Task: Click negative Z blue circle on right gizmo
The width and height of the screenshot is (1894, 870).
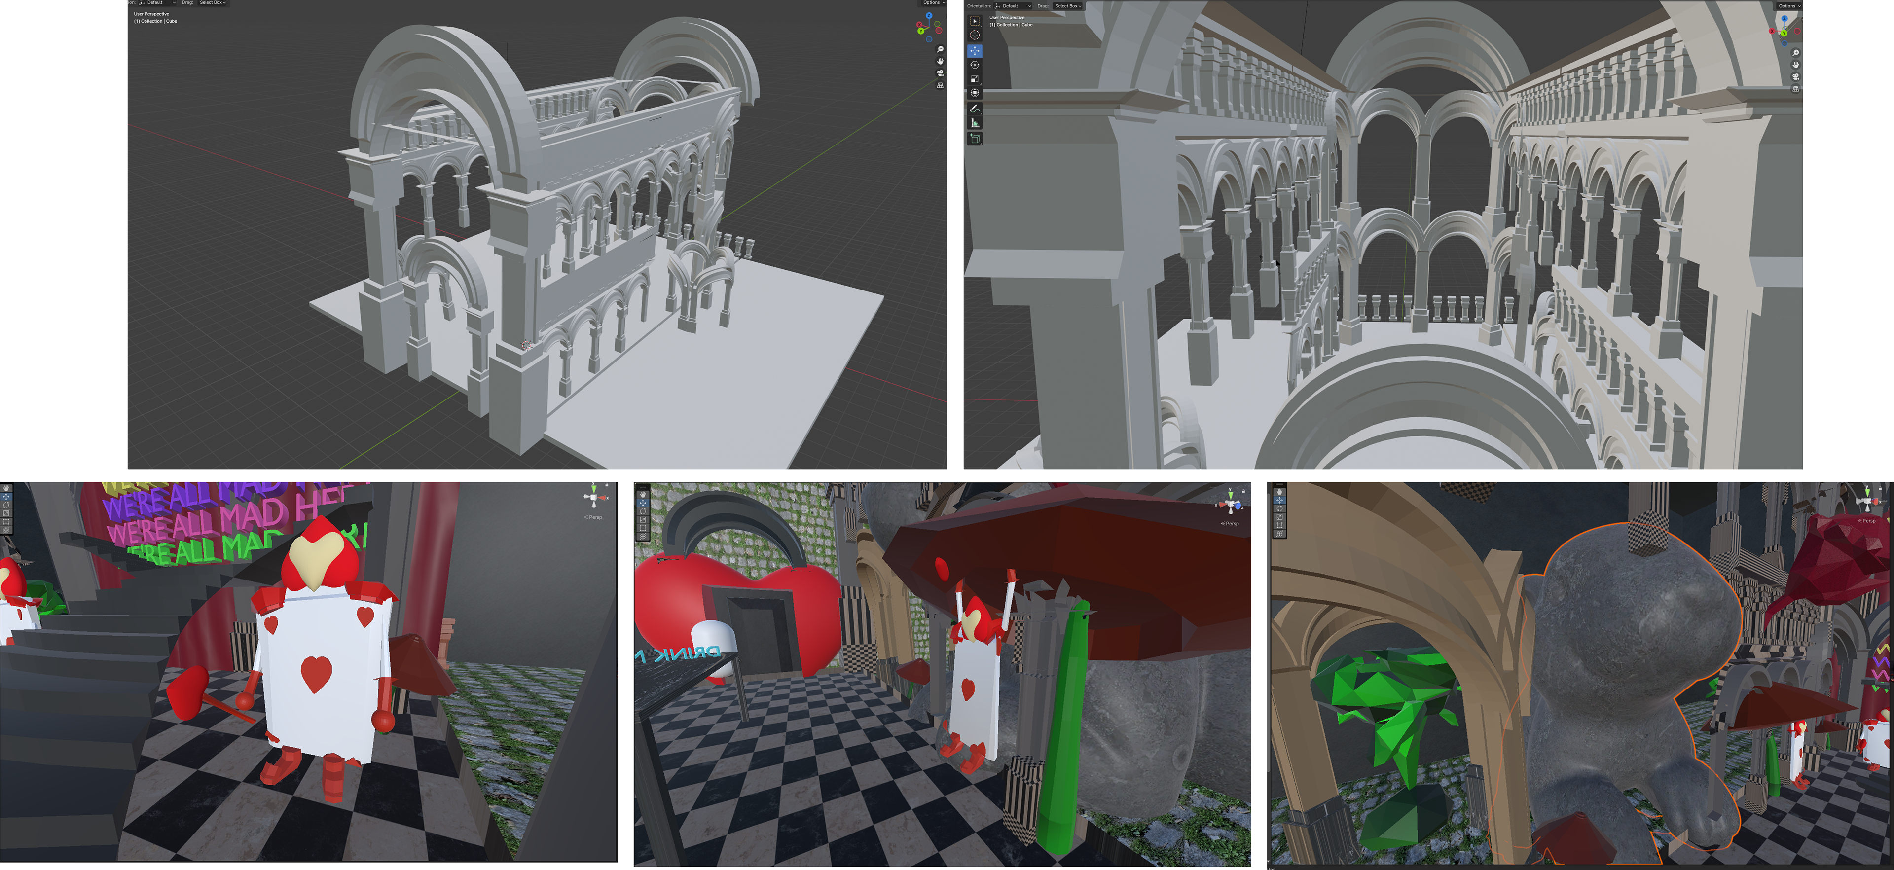Action: click(1785, 43)
